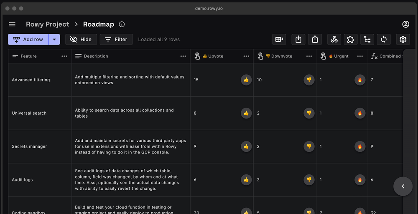This screenshot has height=214, width=418.
Task: Open the Filter button
Action: 116,39
